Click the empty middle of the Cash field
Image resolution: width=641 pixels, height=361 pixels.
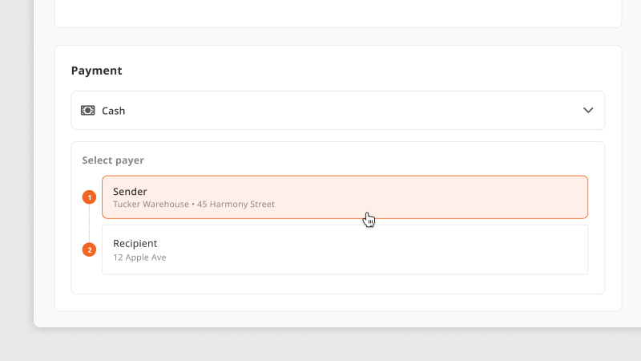click(x=352, y=111)
